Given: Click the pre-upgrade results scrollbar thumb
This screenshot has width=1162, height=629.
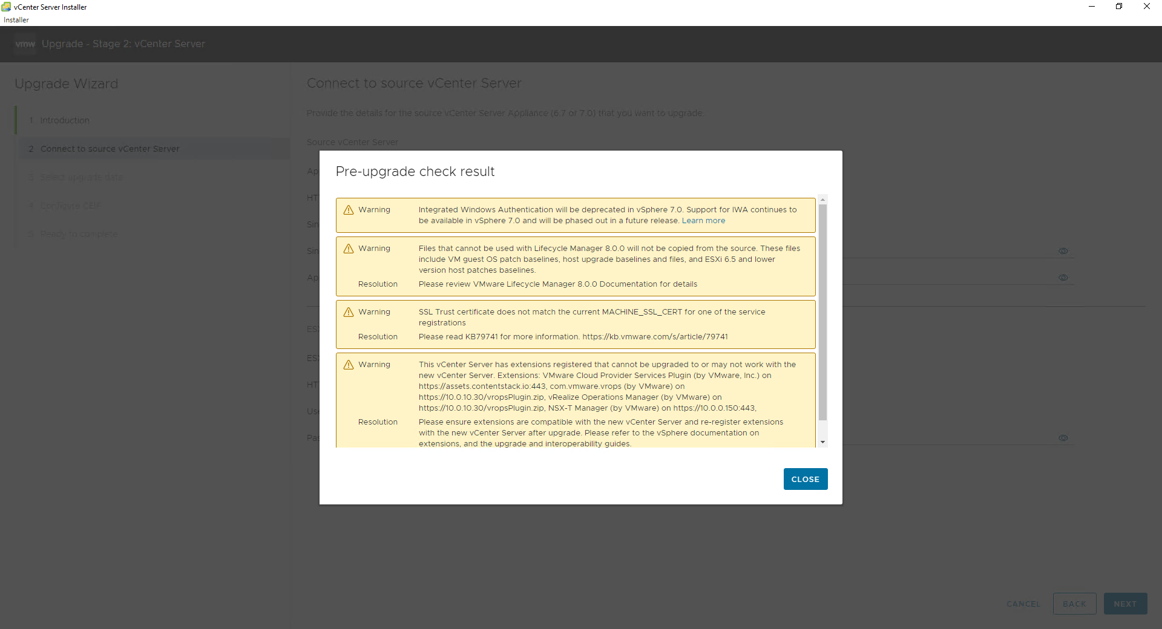Looking at the screenshot, I should pyautogui.click(x=822, y=311).
